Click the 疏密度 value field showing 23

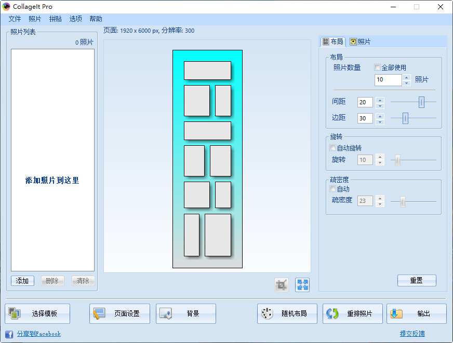click(365, 201)
